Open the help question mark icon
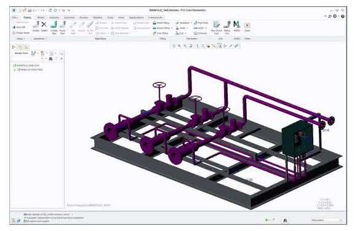This screenshot has width=357, height=231. click(x=343, y=17)
